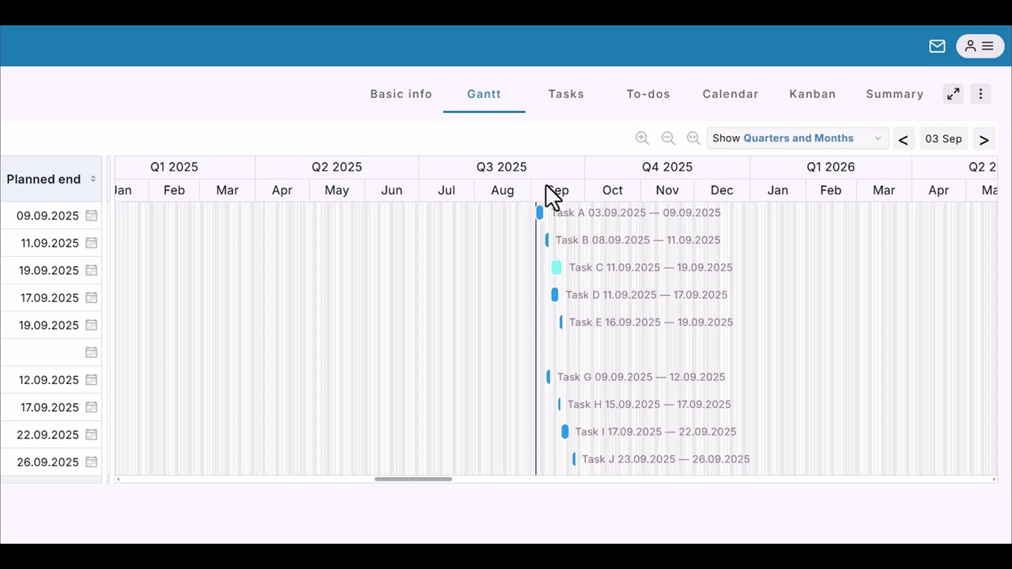Viewport: 1012px width, 569px height.
Task: Select the Task B Gantt bar
Action: click(x=547, y=240)
